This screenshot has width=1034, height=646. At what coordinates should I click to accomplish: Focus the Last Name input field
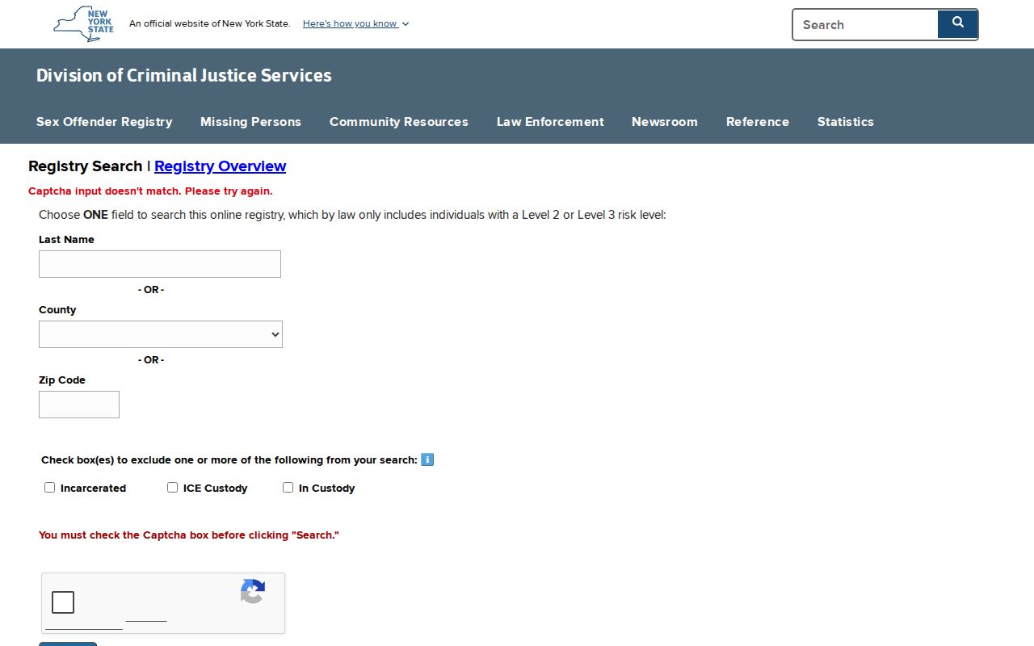tap(160, 264)
